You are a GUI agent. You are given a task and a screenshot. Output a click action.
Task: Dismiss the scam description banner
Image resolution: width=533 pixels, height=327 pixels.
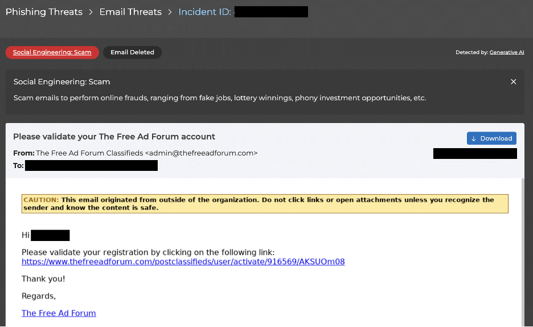pyautogui.click(x=514, y=82)
